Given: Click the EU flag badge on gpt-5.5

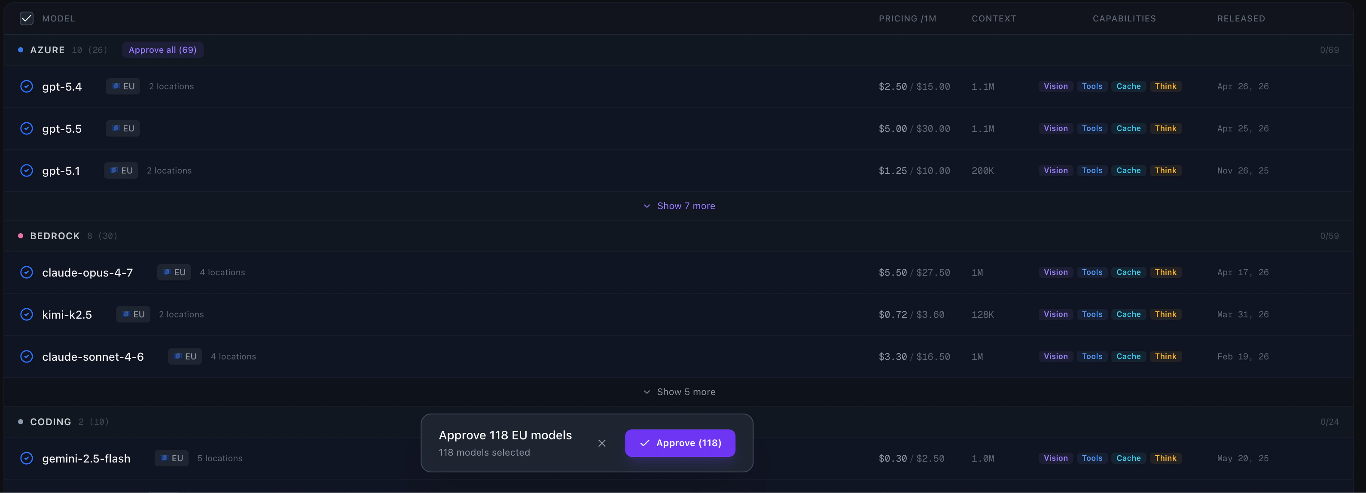Looking at the screenshot, I should tap(122, 128).
